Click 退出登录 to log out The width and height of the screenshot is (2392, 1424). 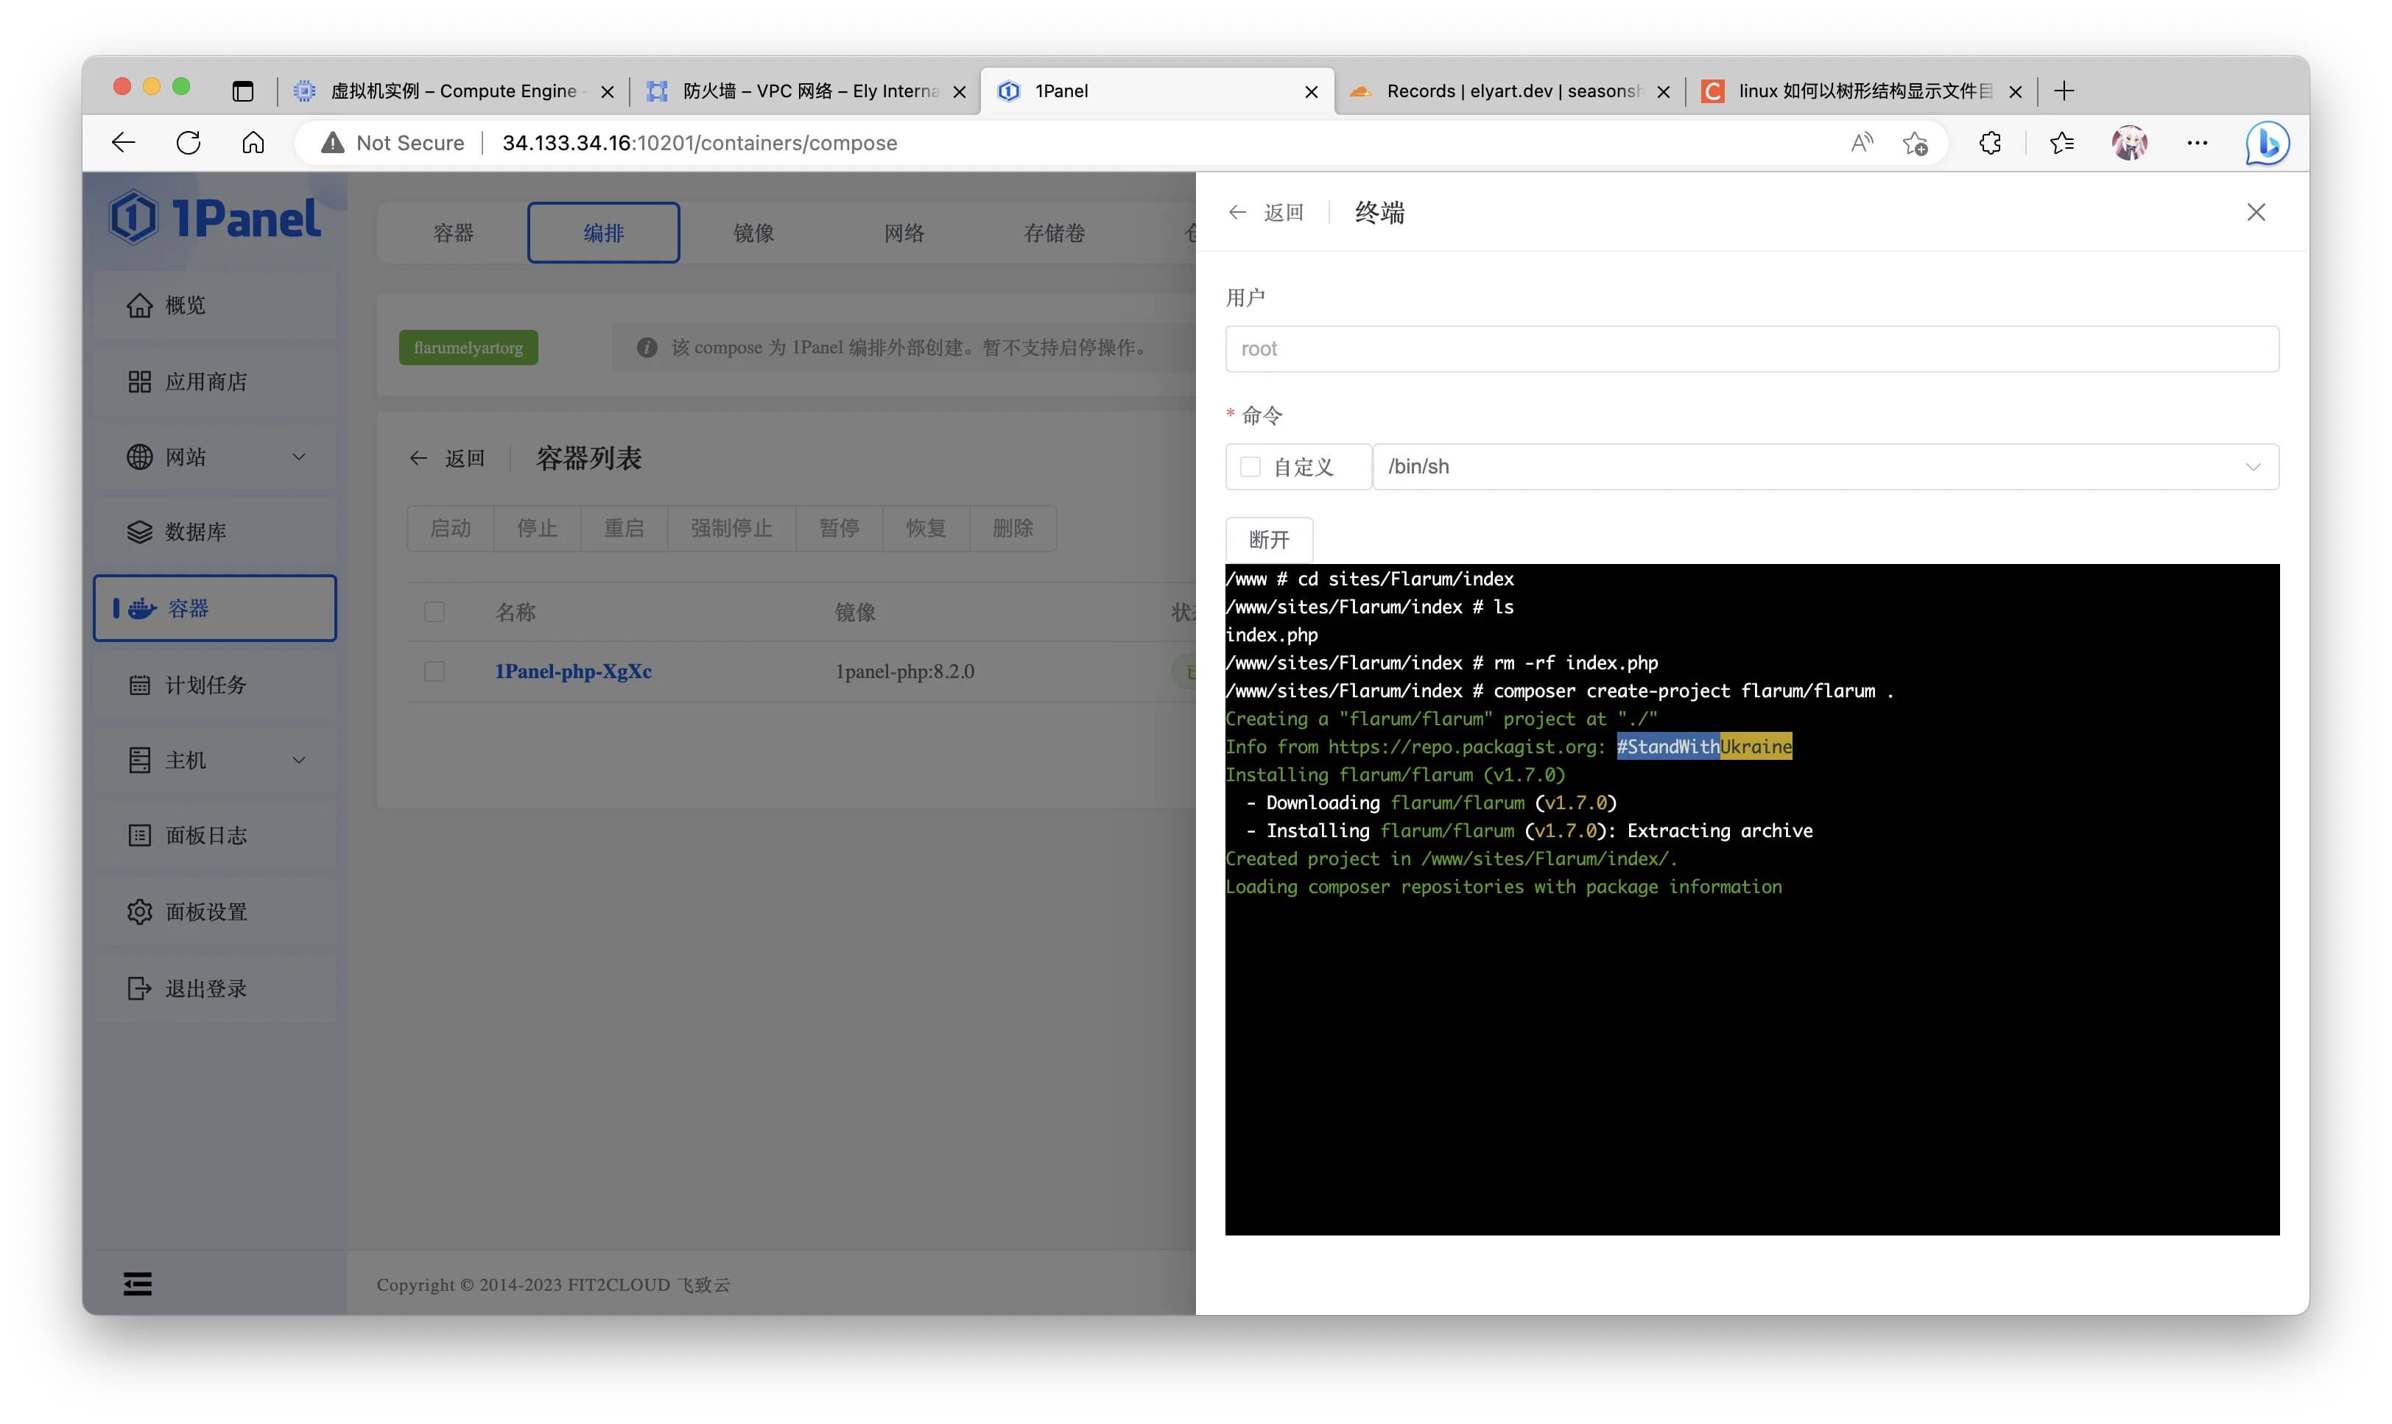pyautogui.click(x=215, y=988)
